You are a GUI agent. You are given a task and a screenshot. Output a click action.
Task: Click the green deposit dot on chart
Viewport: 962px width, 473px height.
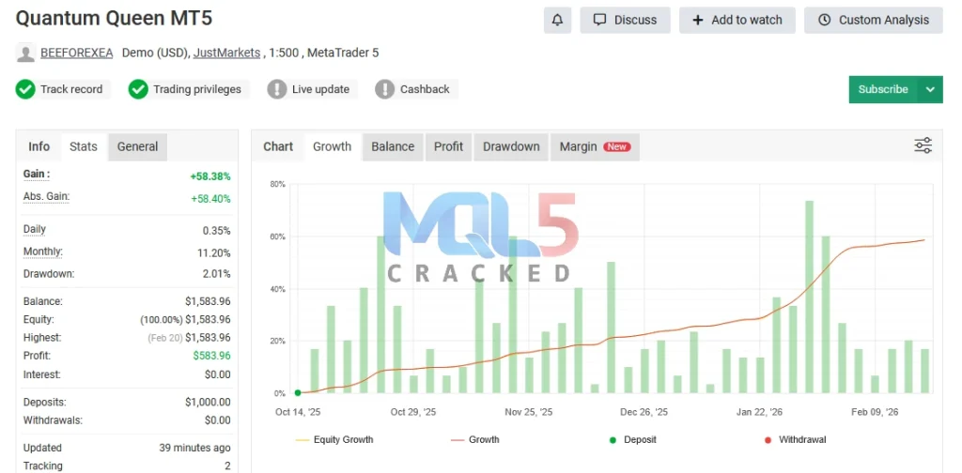coord(298,393)
